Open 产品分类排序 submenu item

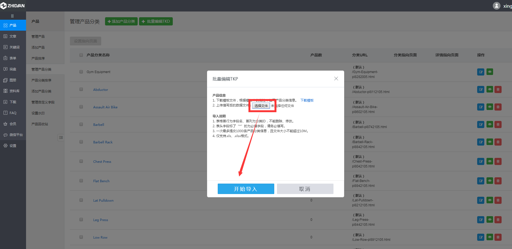point(41,80)
